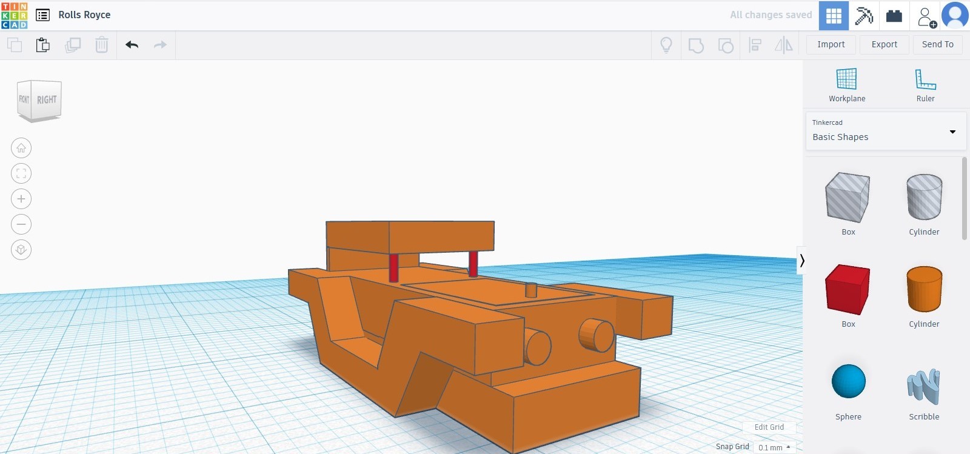Open the Basic Shapes category dropdown
Image resolution: width=970 pixels, height=454 pixels.
(885, 131)
